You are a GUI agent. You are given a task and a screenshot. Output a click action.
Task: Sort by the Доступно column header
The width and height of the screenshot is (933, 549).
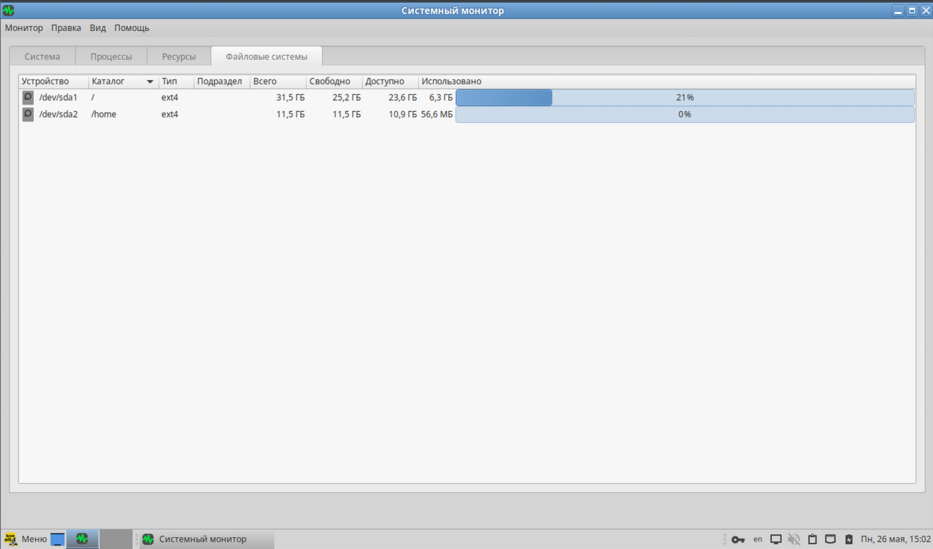click(x=390, y=81)
